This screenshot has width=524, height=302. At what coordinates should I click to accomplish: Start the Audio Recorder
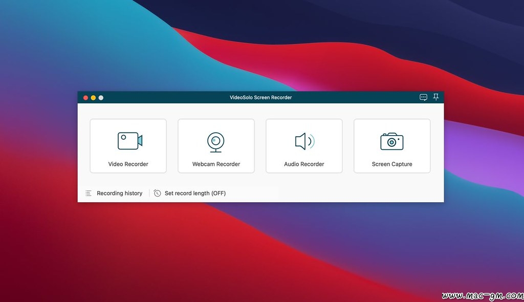coord(304,146)
